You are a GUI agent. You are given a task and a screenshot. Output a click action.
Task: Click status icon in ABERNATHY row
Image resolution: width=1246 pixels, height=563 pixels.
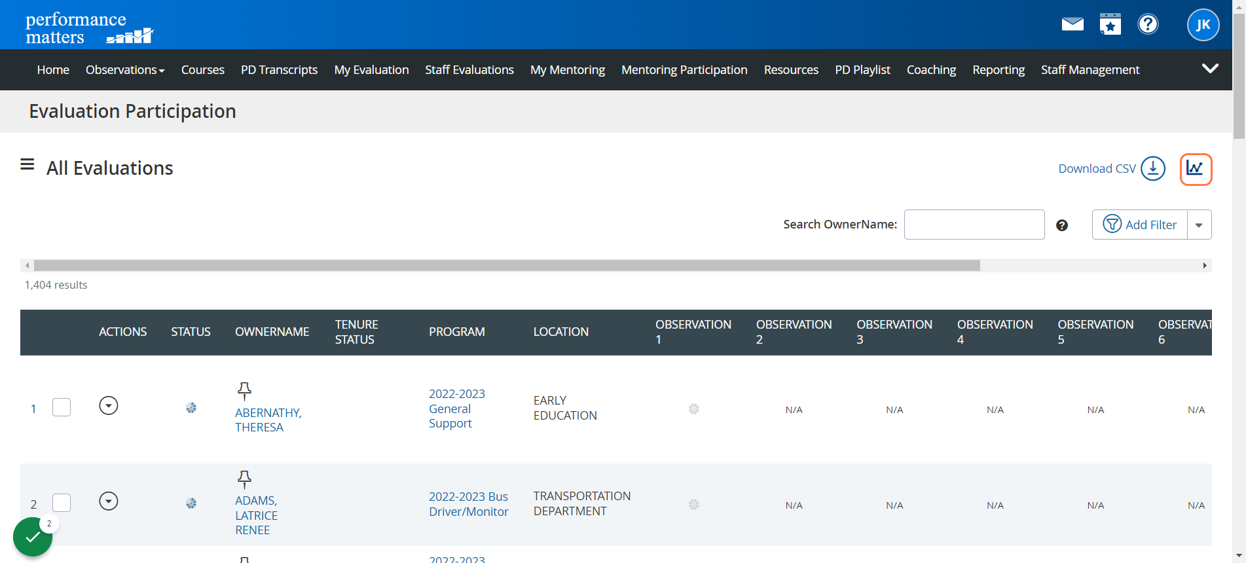[x=191, y=408]
